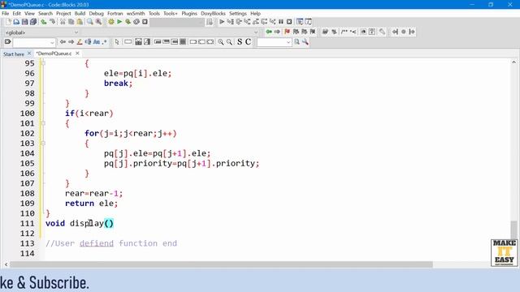This screenshot has height=292, width=520.
Task: Build and run the program
Action: tap(128, 22)
